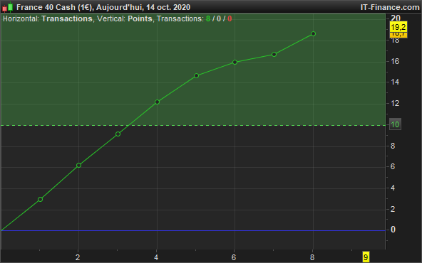Select the equity point at transaction 8
The width and height of the screenshot is (422, 263).
pyautogui.click(x=313, y=34)
